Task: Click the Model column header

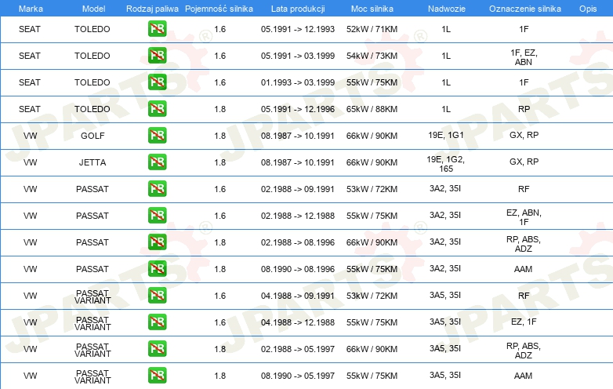Action: pos(93,9)
